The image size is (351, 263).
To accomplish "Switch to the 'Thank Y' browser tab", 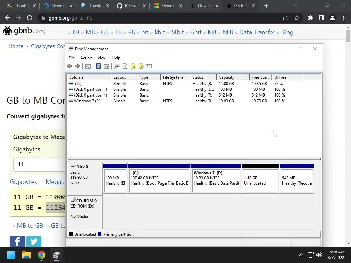I will [21, 6].
